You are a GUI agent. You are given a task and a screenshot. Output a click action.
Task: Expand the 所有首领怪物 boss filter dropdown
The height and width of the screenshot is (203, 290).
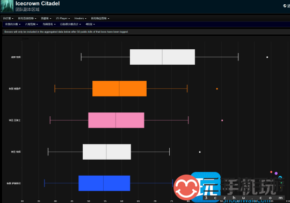click(27, 18)
